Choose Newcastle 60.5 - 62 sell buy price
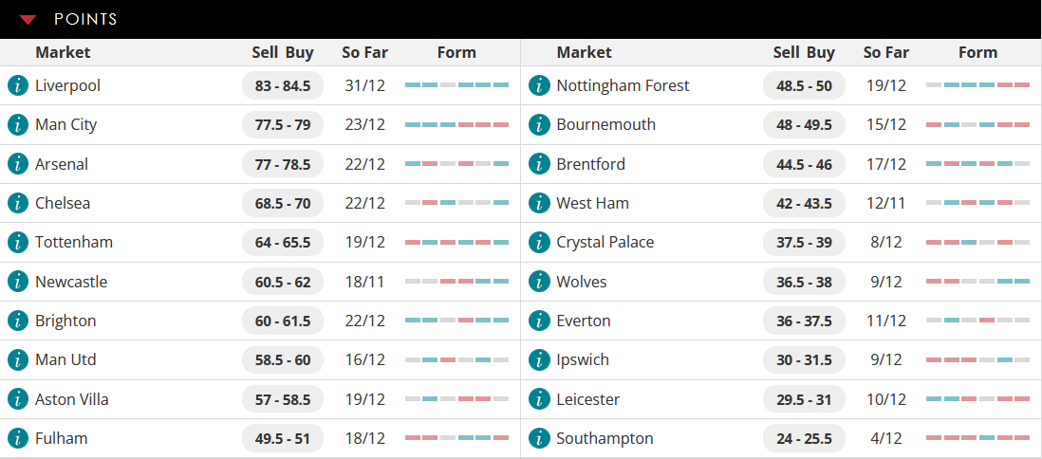This screenshot has height=459, width=1042. [283, 282]
